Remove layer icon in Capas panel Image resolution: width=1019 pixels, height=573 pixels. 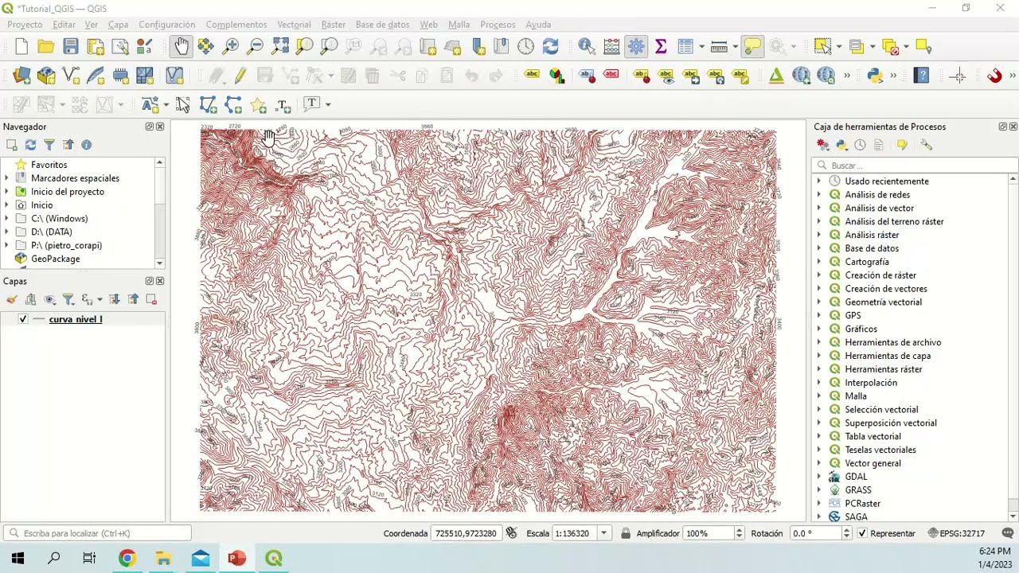click(151, 299)
